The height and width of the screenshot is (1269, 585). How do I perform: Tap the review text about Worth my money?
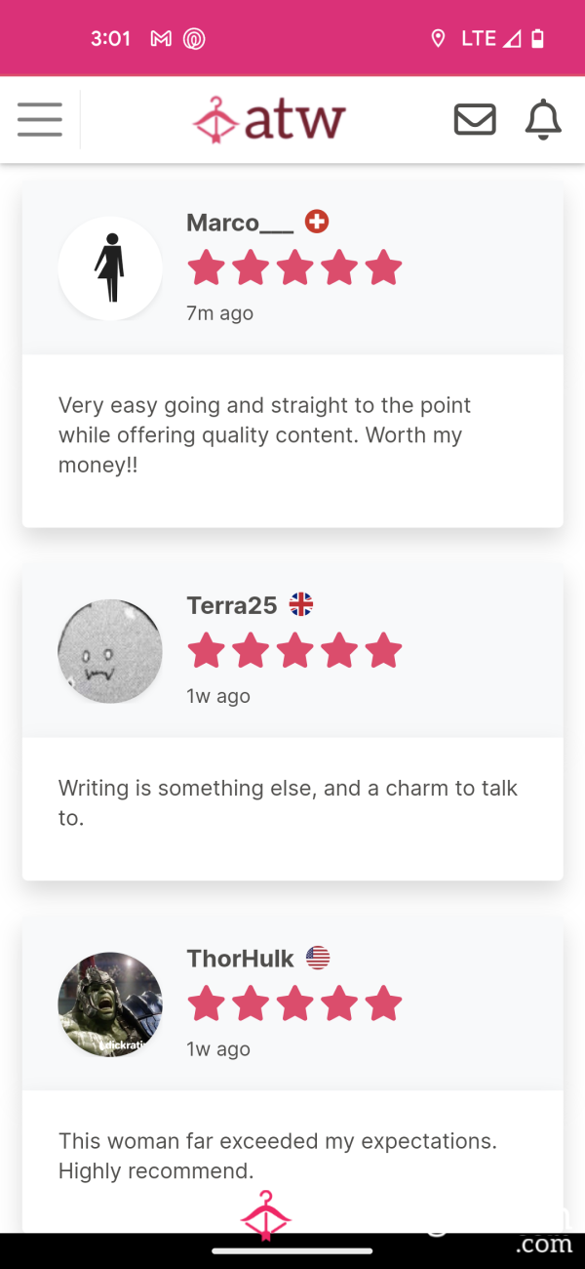pyautogui.click(x=265, y=435)
